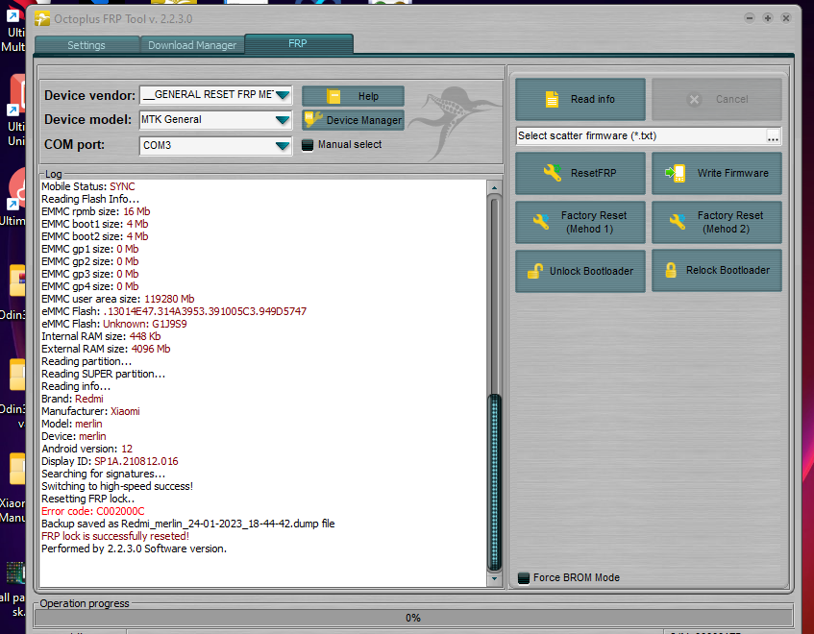The height and width of the screenshot is (634, 814).
Task: Click the ResetFRP wrench icon
Action: click(x=552, y=173)
